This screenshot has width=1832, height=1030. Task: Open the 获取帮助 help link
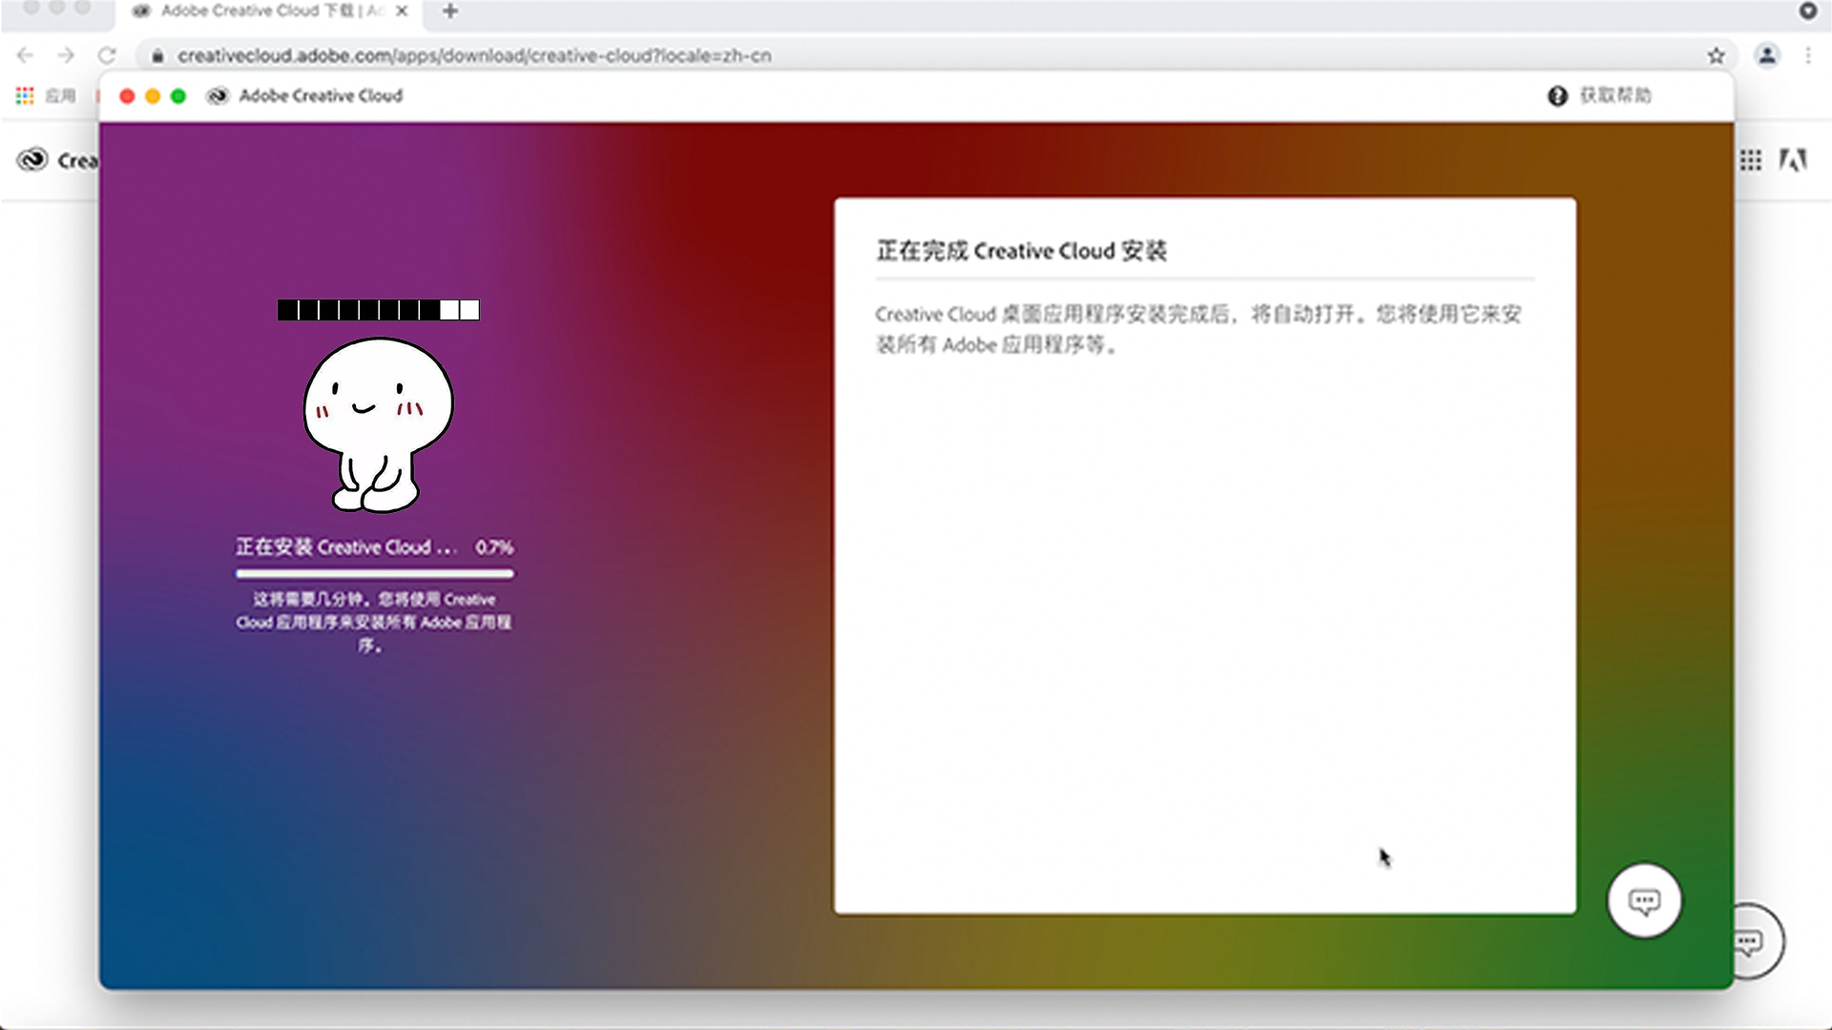(x=1615, y=95)
